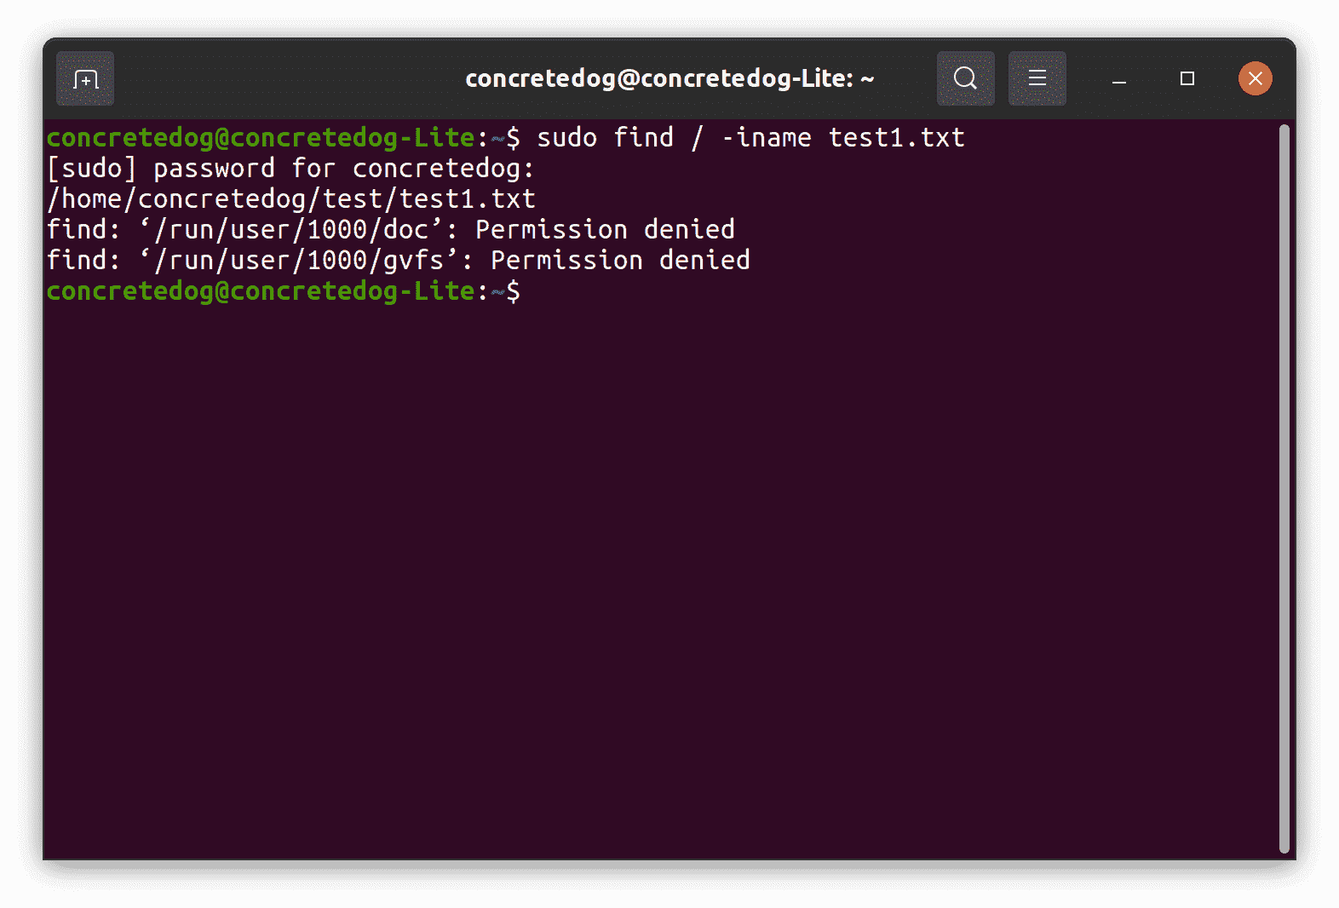Click the /home/concretedog/test/test1.txt result line
1339x908 pixels.
pos(291,198)
